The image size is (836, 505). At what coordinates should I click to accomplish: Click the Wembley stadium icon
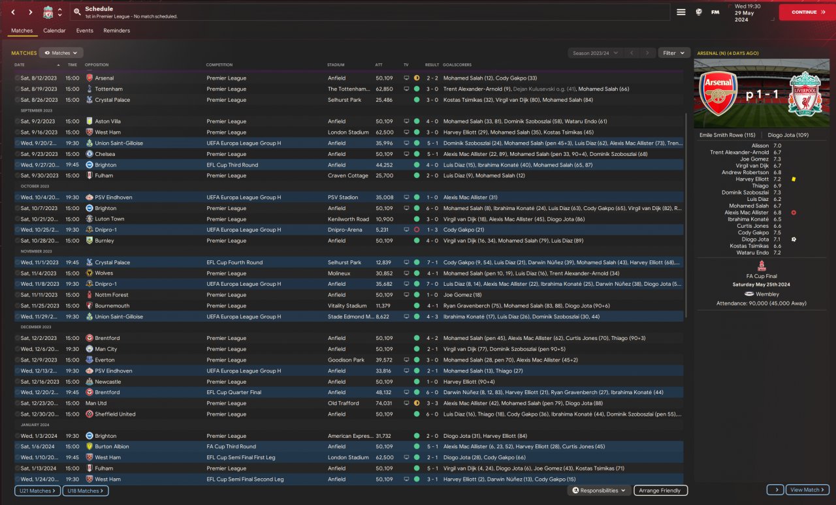pyautogui.click(x=748, y=294)
